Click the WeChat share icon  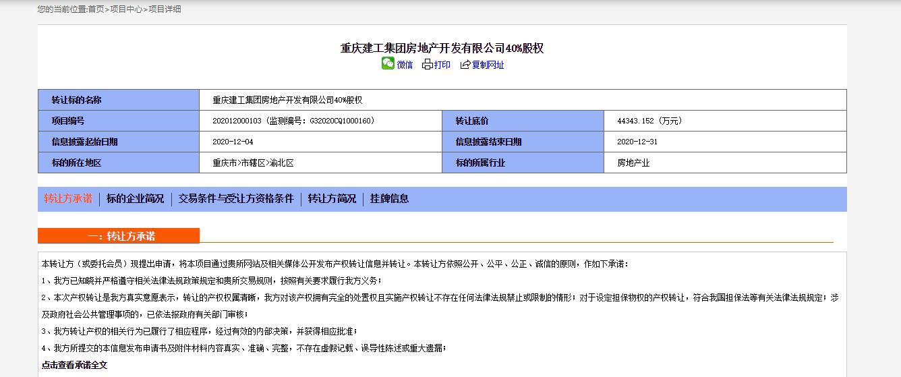pyautogui.click(x=388, y=63)
